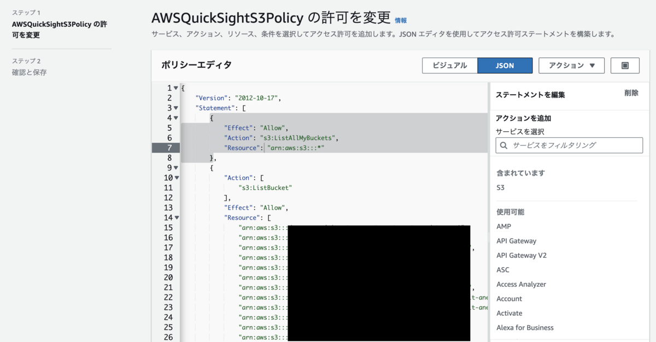
Task: Choose ASC from available services
Action: pyautogui.click(x=502, y=270)
